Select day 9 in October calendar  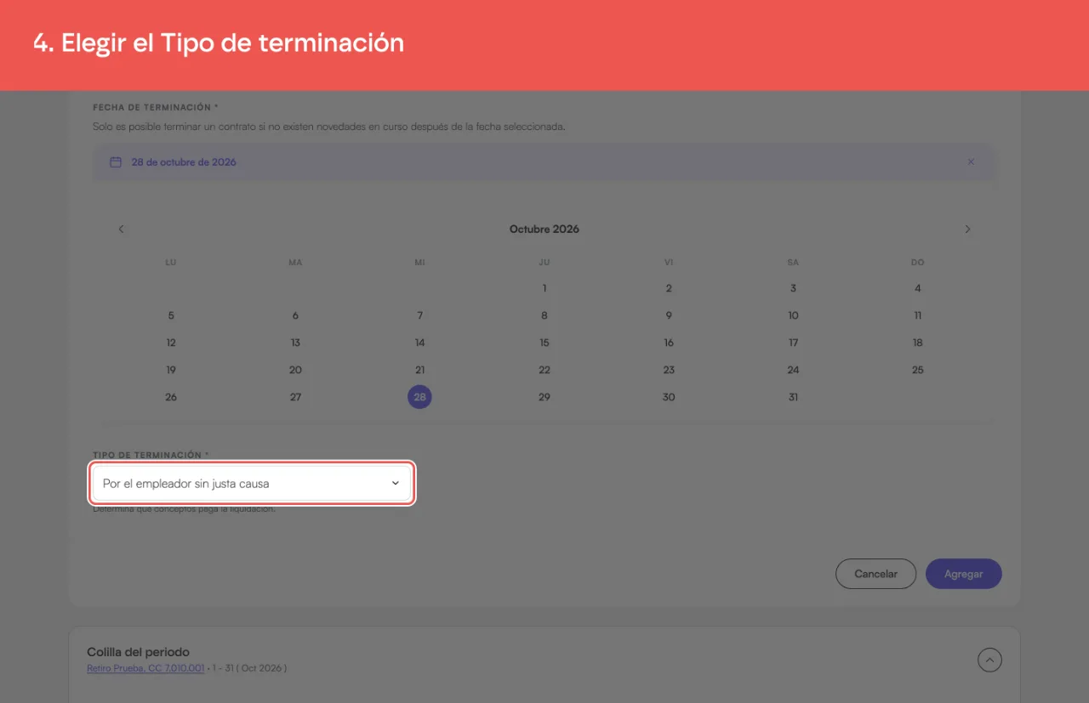coord(669,315)
